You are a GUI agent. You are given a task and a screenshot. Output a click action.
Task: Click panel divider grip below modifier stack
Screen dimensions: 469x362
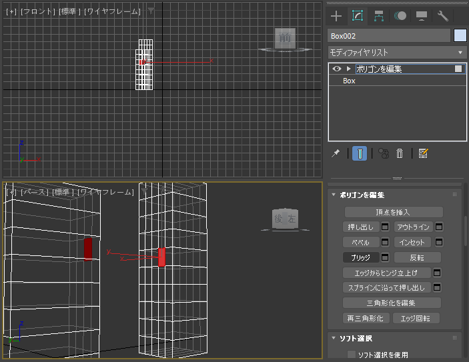point(397,178)
